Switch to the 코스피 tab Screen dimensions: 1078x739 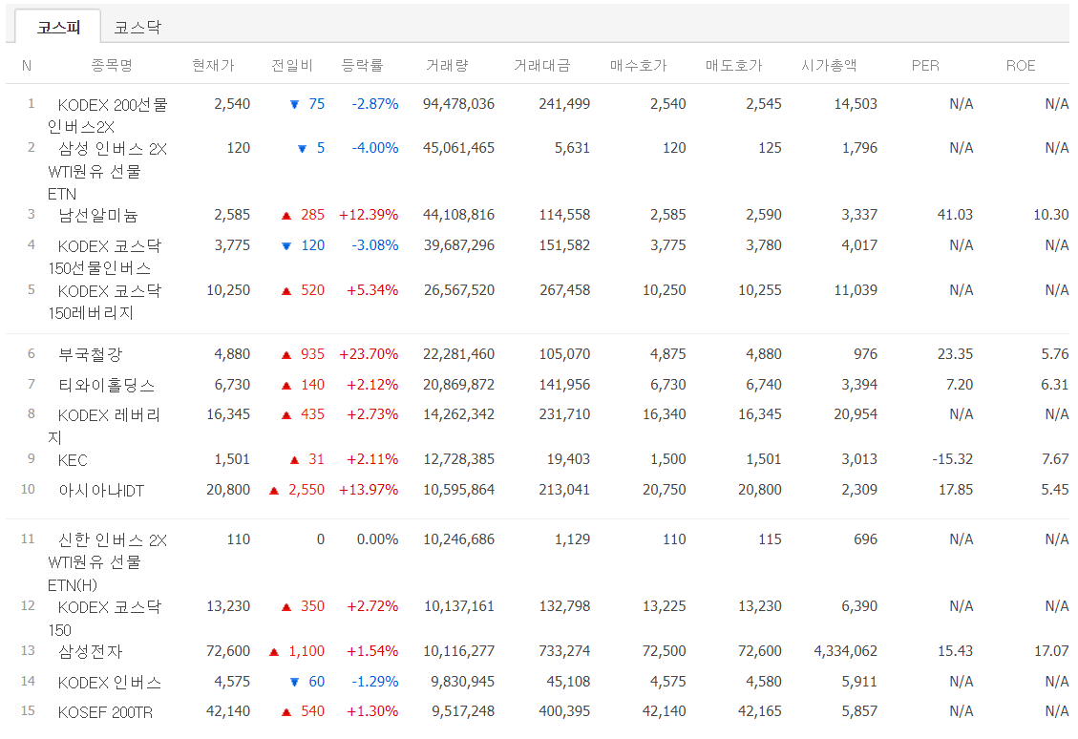click(x=58, y=27)
